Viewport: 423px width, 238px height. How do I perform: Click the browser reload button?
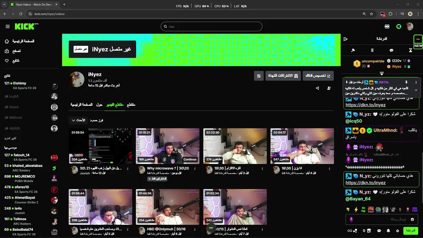tap(21, 14)
